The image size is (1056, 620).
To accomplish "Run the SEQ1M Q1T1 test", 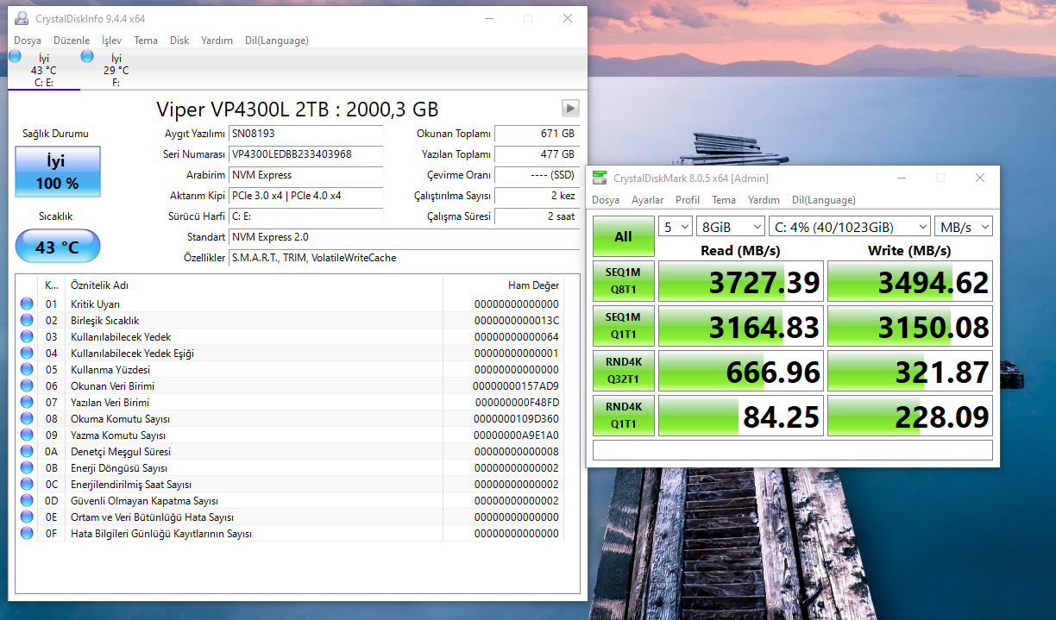I will tap(623, 326).
